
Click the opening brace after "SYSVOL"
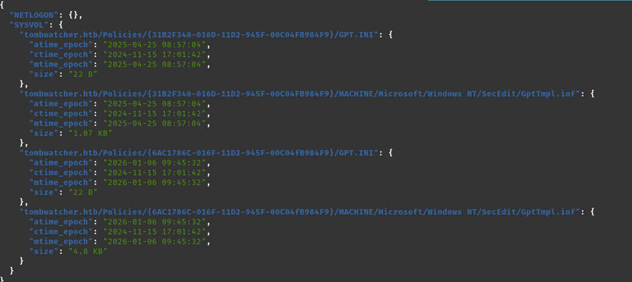tap(61, 25)
